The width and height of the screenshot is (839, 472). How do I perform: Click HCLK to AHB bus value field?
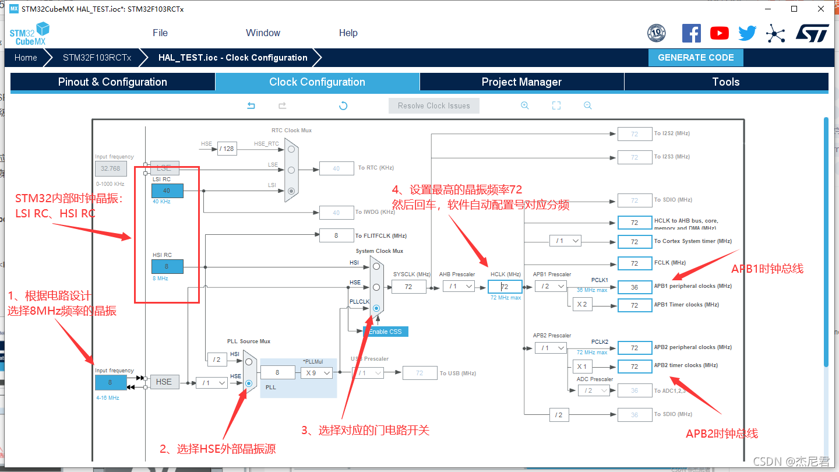click(634, 223)
